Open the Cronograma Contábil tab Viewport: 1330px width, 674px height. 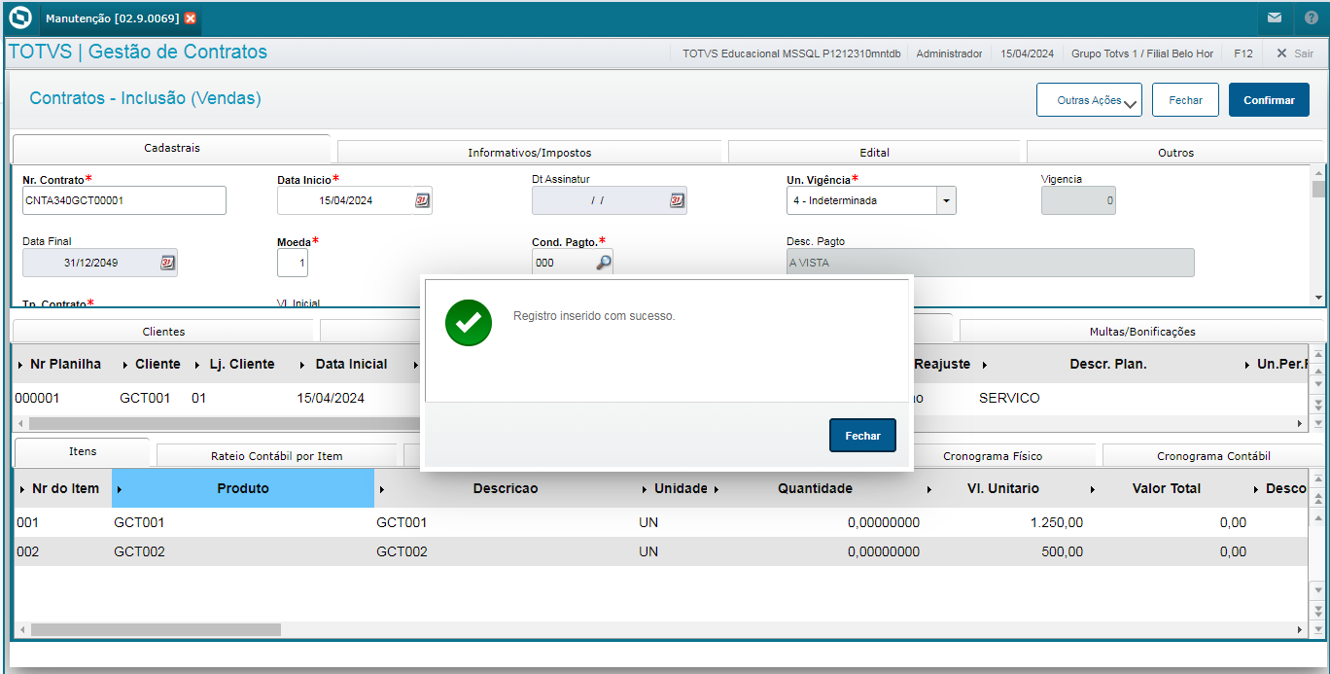1213,456
